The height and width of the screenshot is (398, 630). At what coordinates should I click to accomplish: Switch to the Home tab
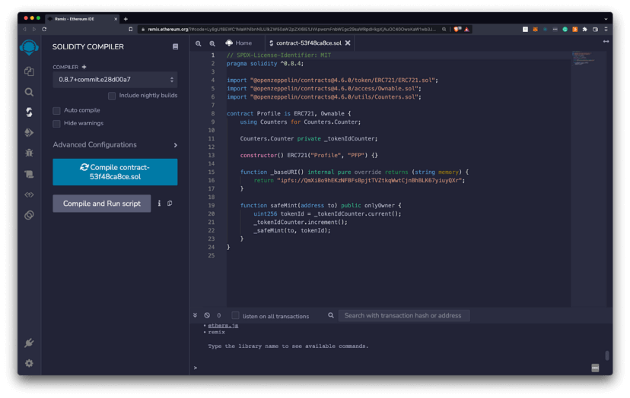[x=238, y=43]
